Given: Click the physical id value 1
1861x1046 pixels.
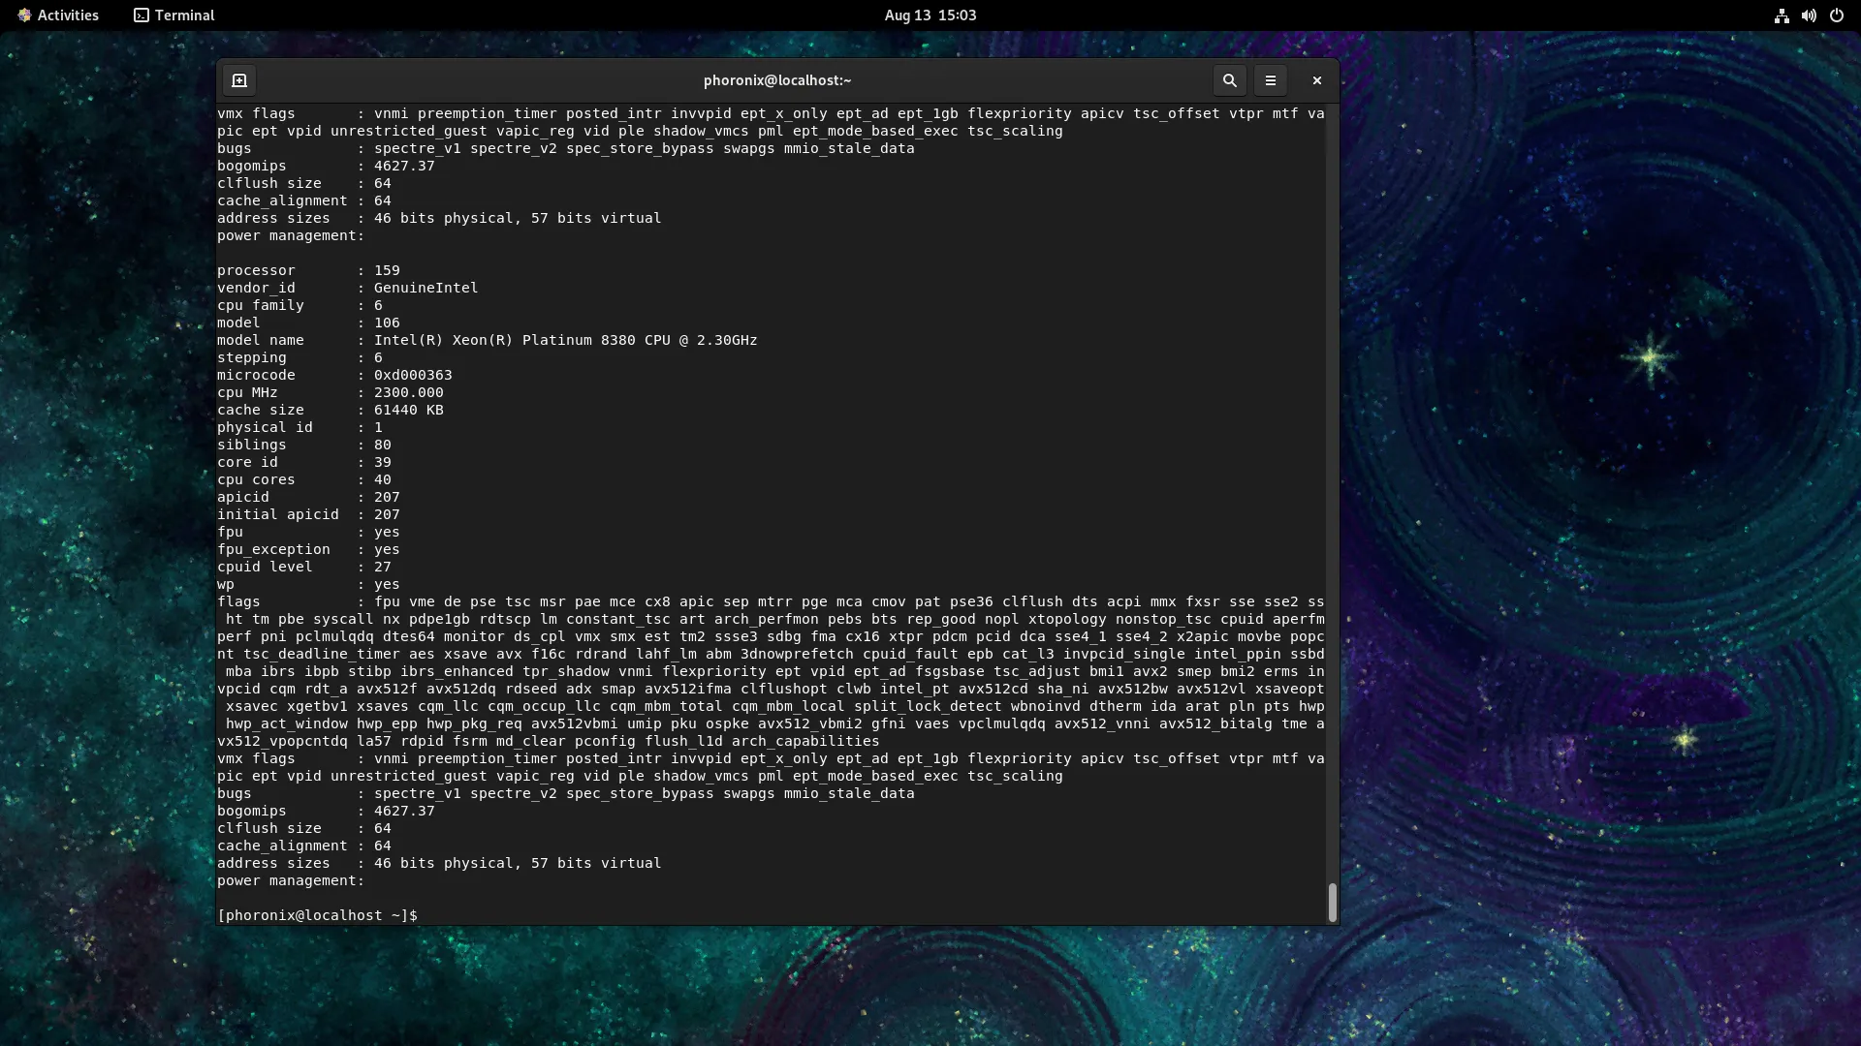Looking at the screenshot, I should (378, 427).
